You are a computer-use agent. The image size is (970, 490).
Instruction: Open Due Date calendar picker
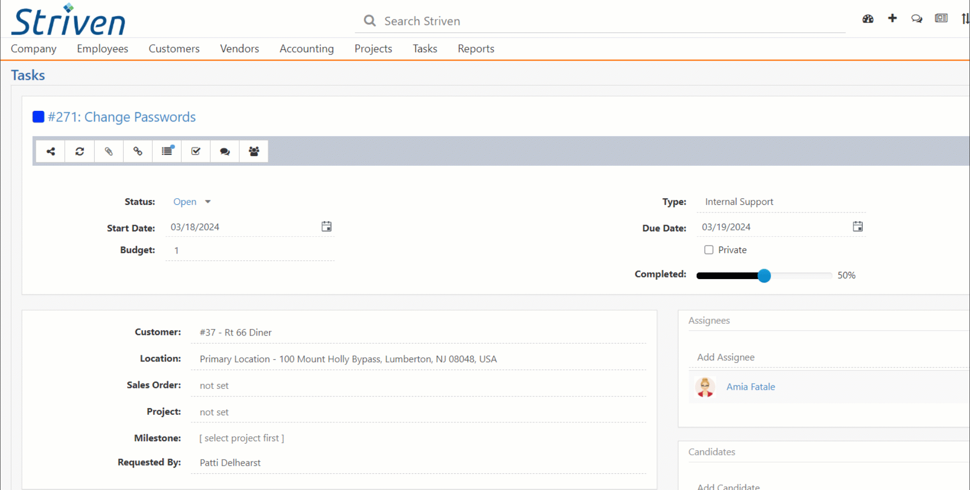(x=858, y=227)
